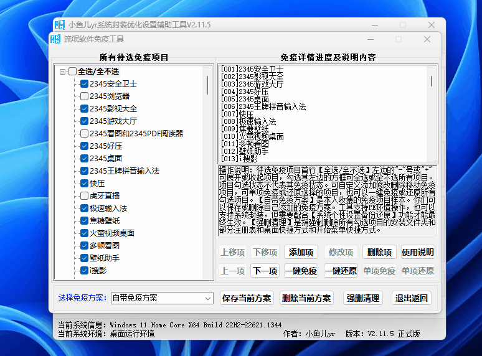Open the 选择免疫方案 dropdown
Image resolution: width=482 pixels, height=356 pixels.
pos(162,298)
